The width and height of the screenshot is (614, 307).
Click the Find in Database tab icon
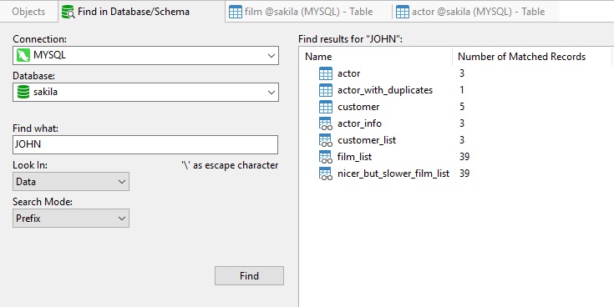pyautogui.click(x=69, y=12)
